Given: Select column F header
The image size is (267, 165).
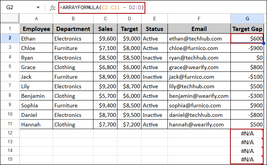Looking at the screenshot, I should (x=199, y=19).
